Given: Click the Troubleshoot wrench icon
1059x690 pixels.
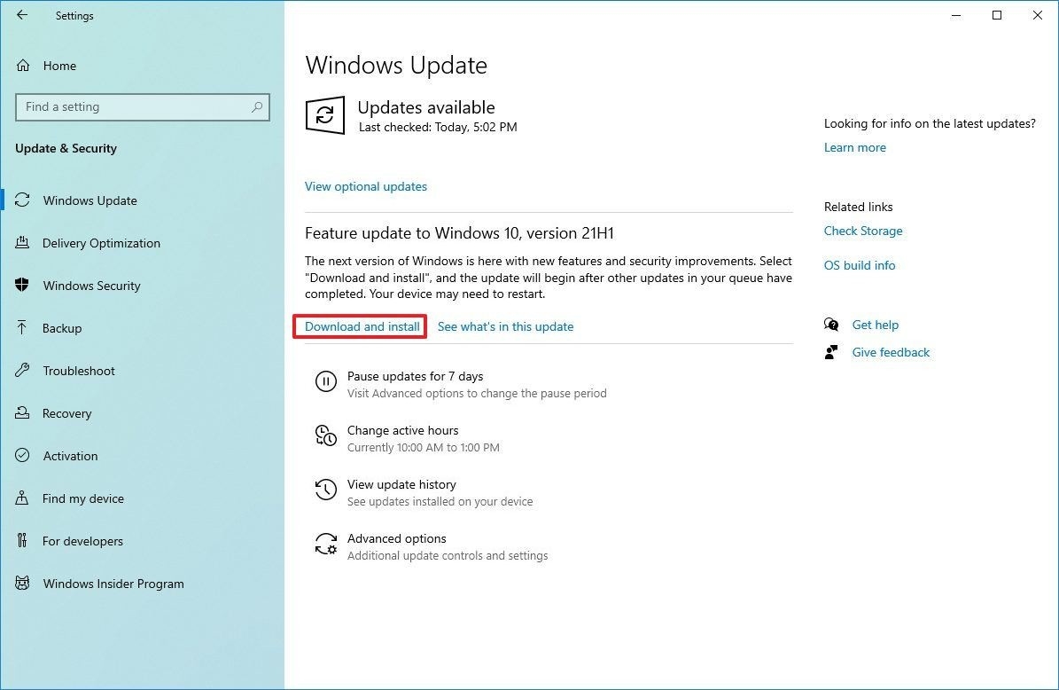Looking at the screenshot, I should [x=22, y=371].
